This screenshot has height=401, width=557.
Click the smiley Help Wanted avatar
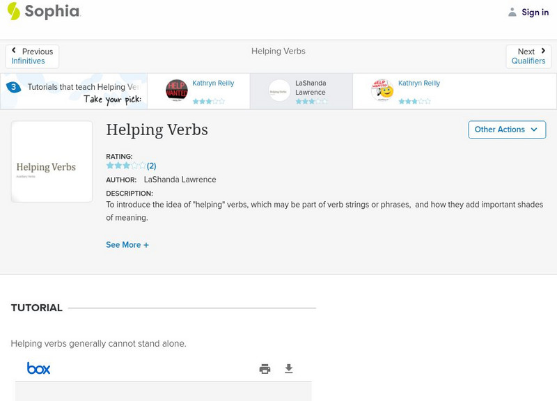pos(382,91)
